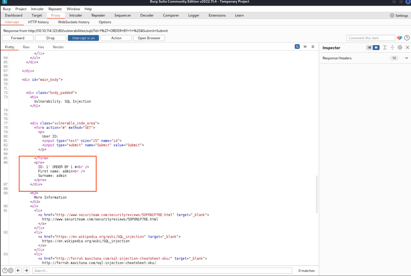
Task: Switch to the Comparer tab
Action: [171, 16]
